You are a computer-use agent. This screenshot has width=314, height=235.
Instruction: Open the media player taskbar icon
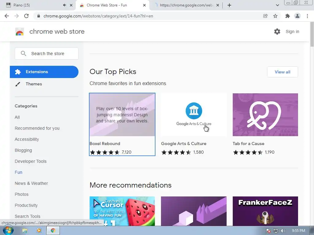pyautogui.click(x=39, y=231)
